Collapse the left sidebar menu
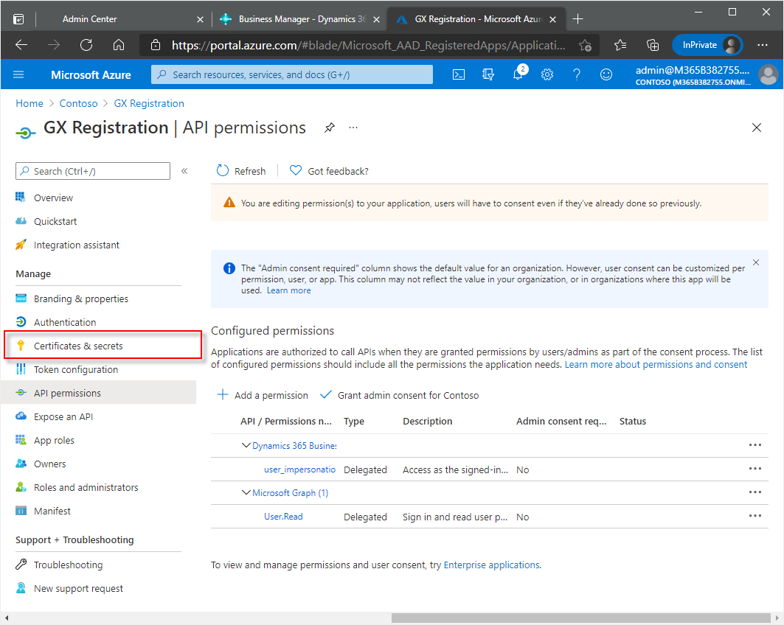784x625 pixels. (184, 171)
